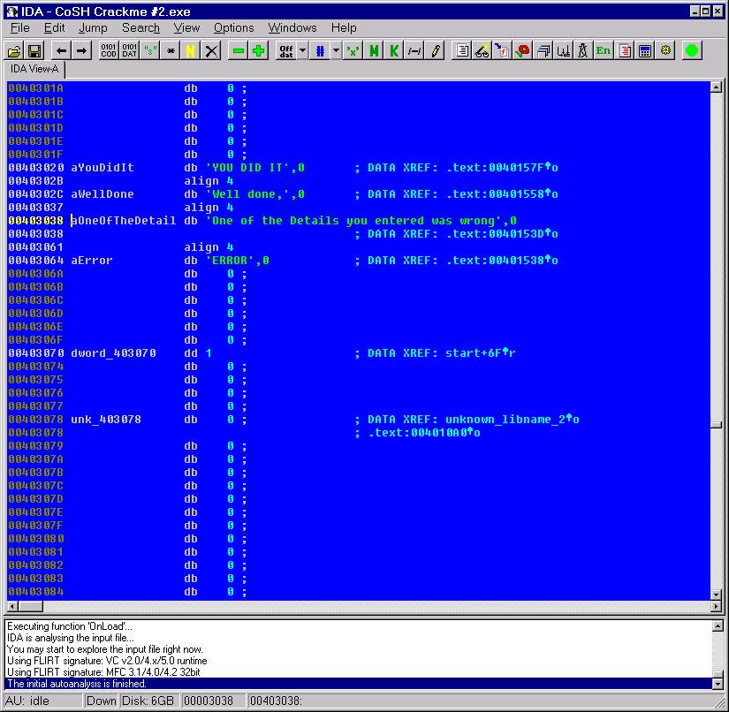This screenshot has width=729, height=712.
Task: Click the yellow N rename icon
Action: [x=190, y=51]
